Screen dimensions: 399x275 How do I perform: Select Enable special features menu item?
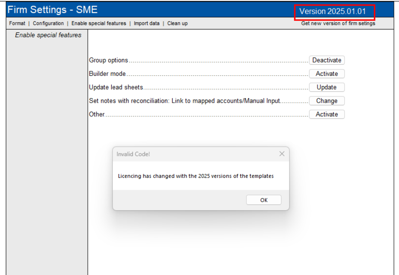[x=98, y=23]
